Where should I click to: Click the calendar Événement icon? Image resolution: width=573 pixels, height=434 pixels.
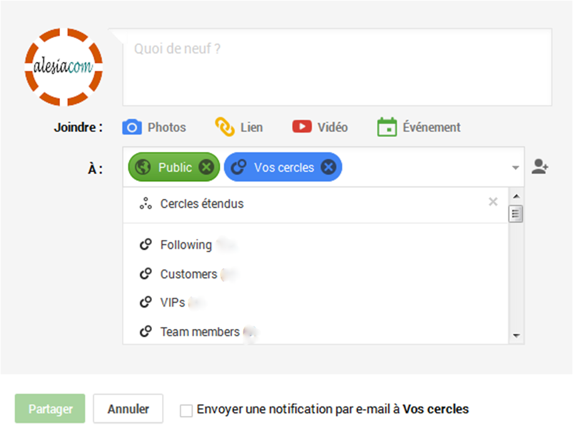[387, 128]
